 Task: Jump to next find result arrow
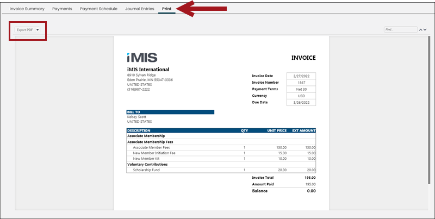tap(425, 30)
